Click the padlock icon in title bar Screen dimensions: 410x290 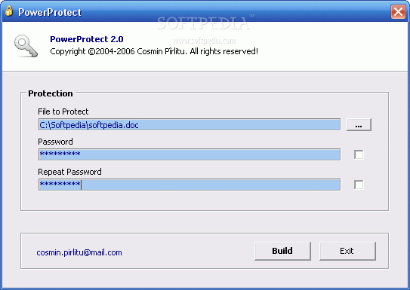(9, 11)
